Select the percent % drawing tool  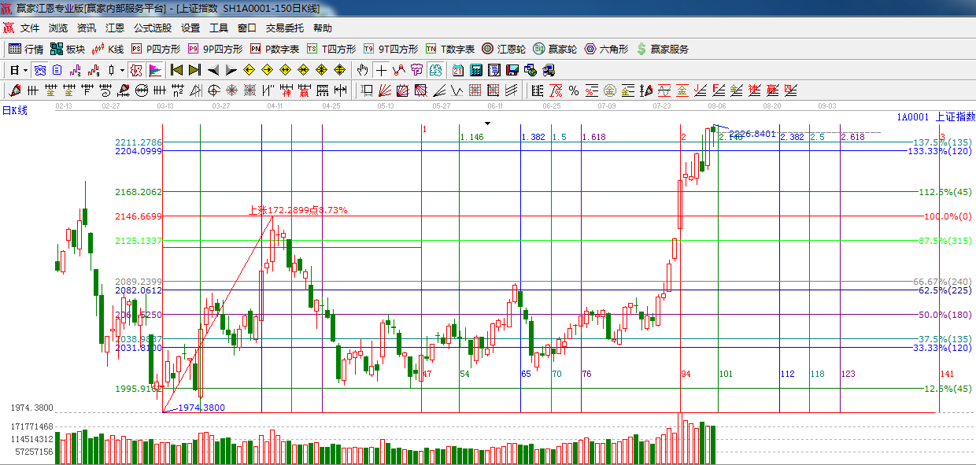pos(573,90)
